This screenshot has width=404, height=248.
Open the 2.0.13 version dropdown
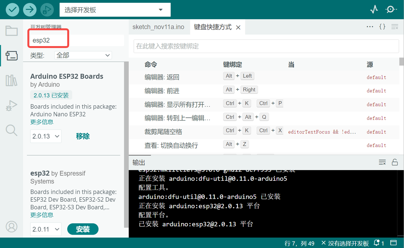(x=46, y=136)
